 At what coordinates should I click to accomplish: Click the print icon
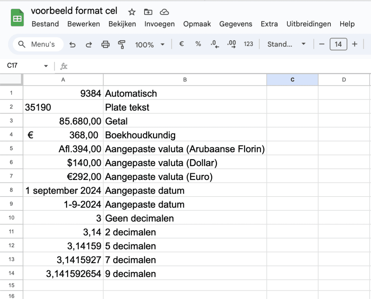pyautogui.click(x=105, y=45)
